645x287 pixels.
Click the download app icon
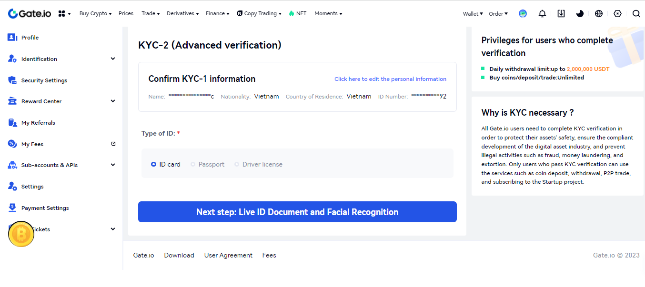pyautogui.click(x=561, y=14)
